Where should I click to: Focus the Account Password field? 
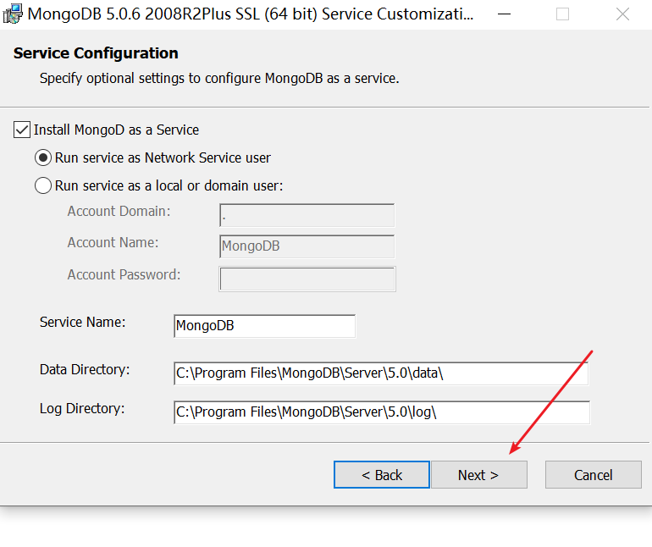point(307,279)
